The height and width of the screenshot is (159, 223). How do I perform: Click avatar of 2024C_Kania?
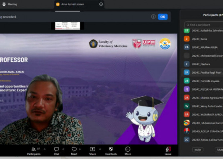pos(187,39)
